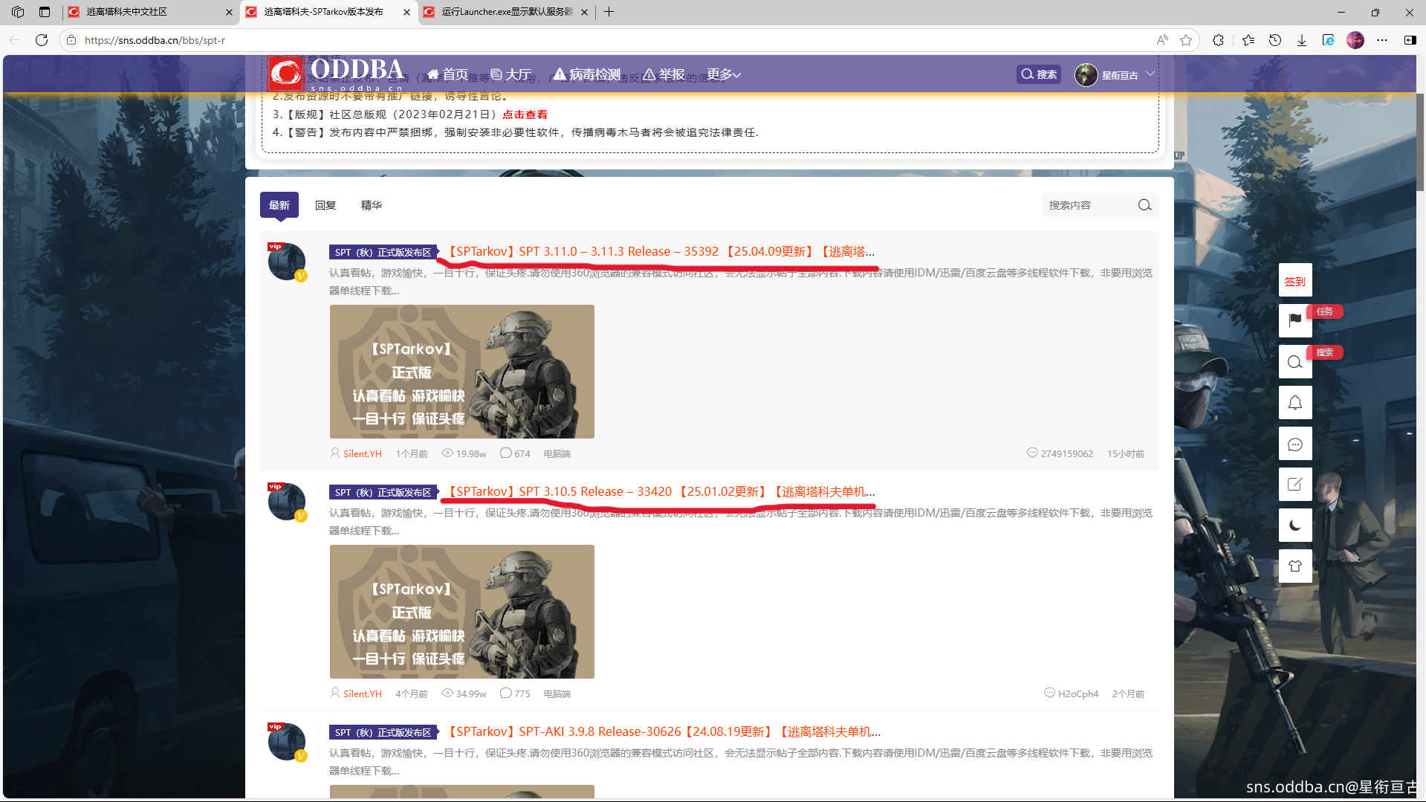Open author avatar on SPT 3.10.5 post
This screenshot has width=1426, height=802.
287,502
